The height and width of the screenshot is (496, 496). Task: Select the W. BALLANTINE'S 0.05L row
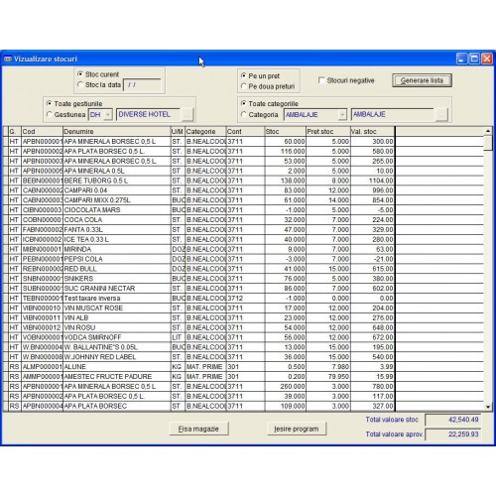pos(243,347)
